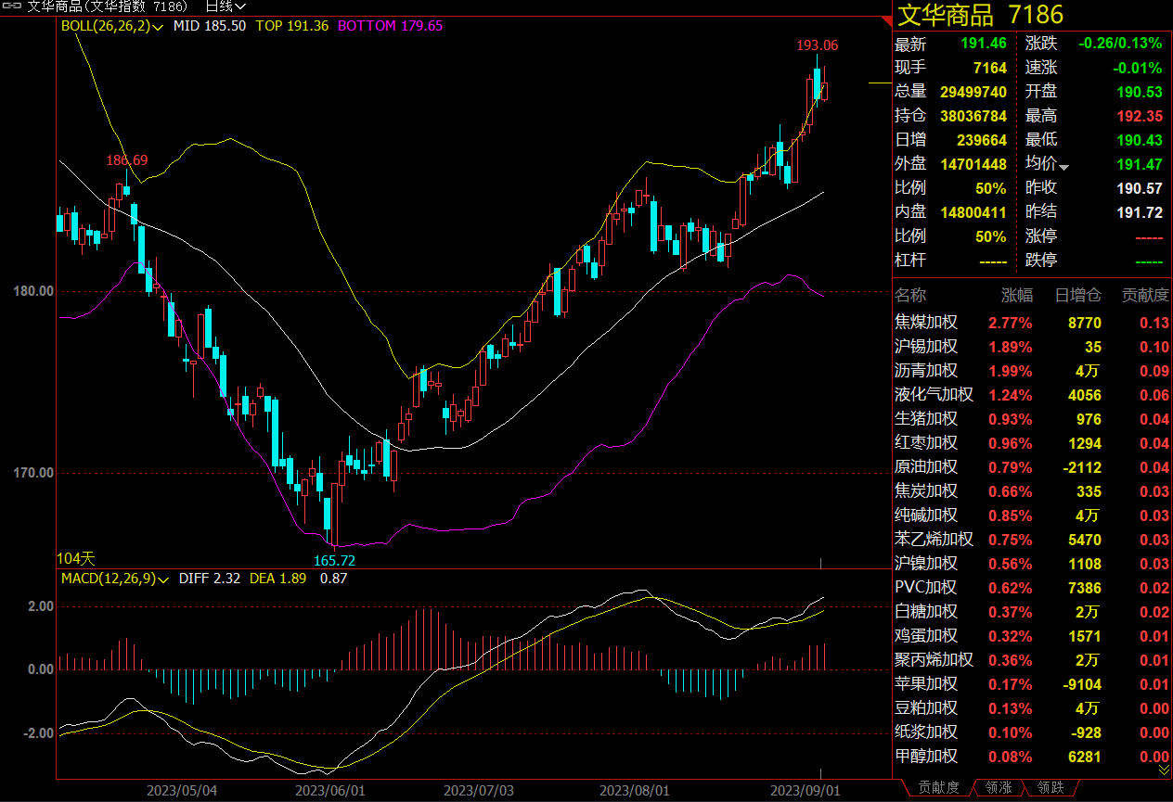This screenshot has height=802, width=1173.
Task: Click the 2023/07/03 date on time axis
Action: point(479,791)
